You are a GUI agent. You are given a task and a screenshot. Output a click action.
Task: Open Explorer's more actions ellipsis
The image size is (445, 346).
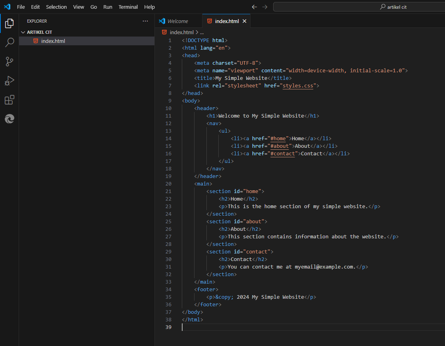click(x=145, y=21)
